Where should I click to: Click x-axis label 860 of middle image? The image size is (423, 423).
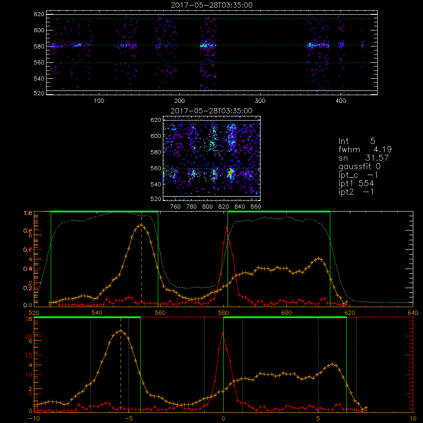click(x=256, y=207)
